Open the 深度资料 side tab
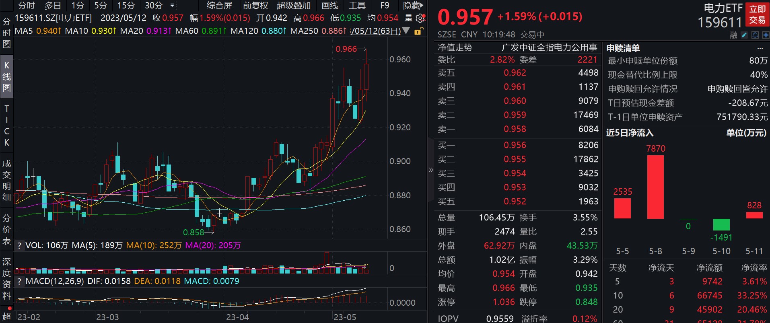This screenshot has width=770, height=323. (6, 278)
